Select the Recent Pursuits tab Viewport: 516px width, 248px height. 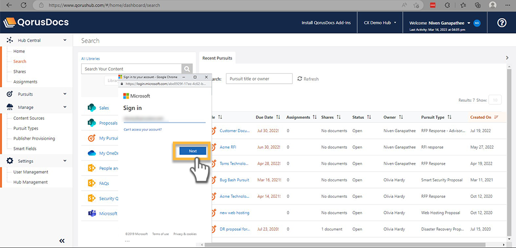(x=217, y=58)
